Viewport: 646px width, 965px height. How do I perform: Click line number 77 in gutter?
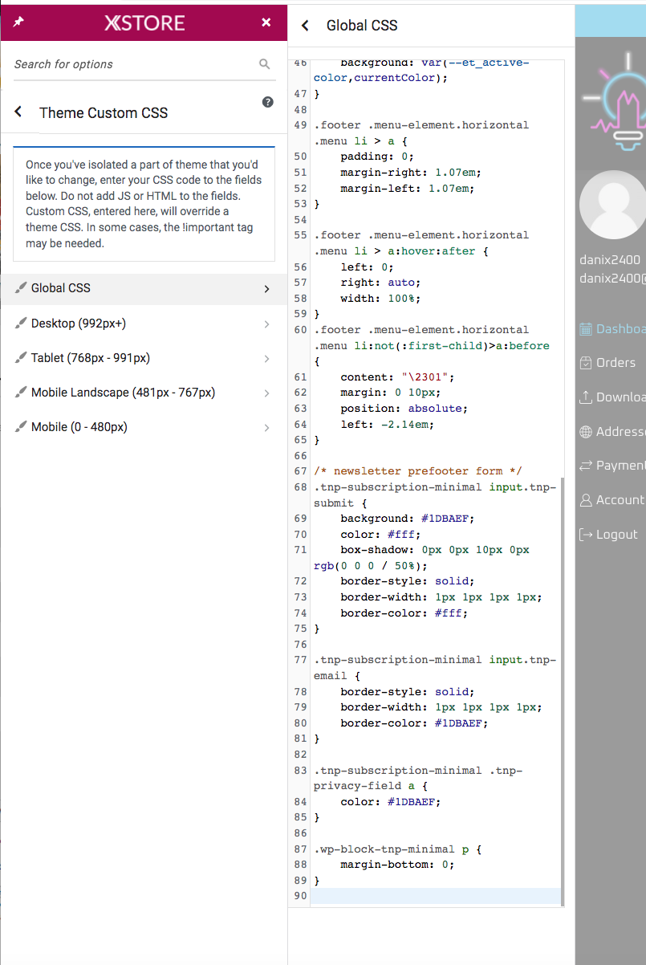[301, 660]
